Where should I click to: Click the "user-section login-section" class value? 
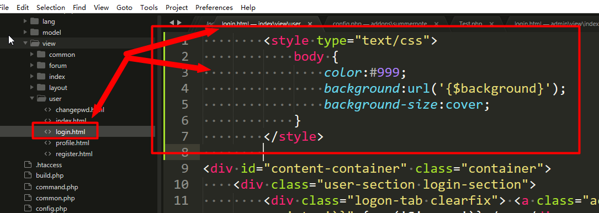click(x=426, y=185)
